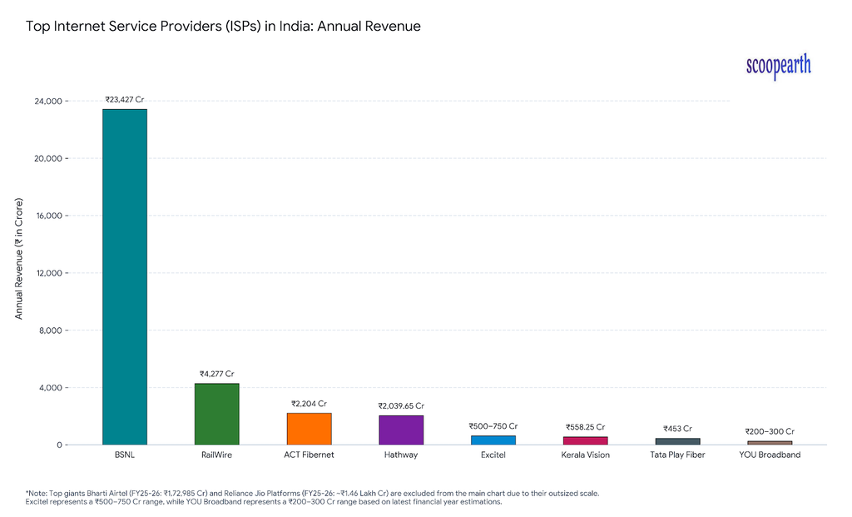Image resolution: width=852 pixels, height=517 pixels.
Task: Click the ACT Fibernet axis label
Action: 309,455
